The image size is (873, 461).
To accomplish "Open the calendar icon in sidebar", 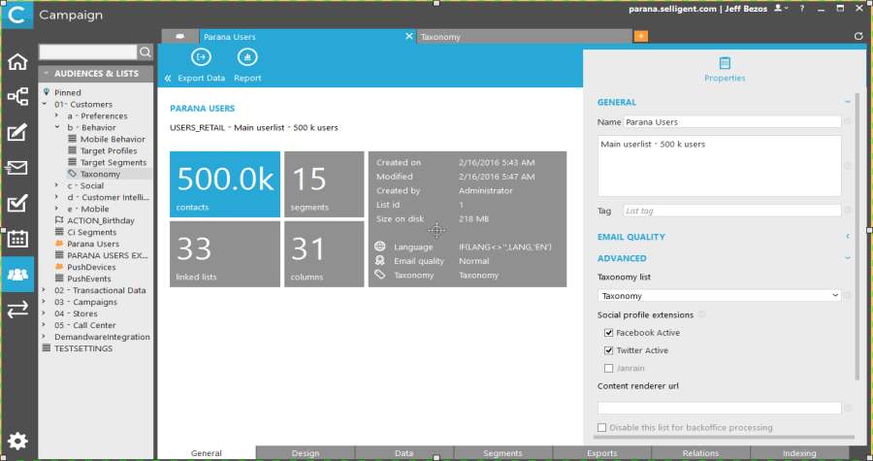I will point(17,239).
